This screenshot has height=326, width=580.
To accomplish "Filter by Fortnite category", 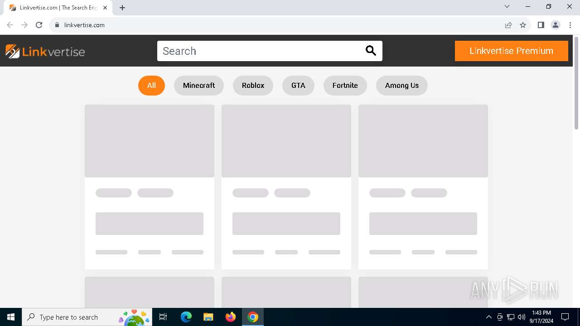I will (x=345, y=85).
